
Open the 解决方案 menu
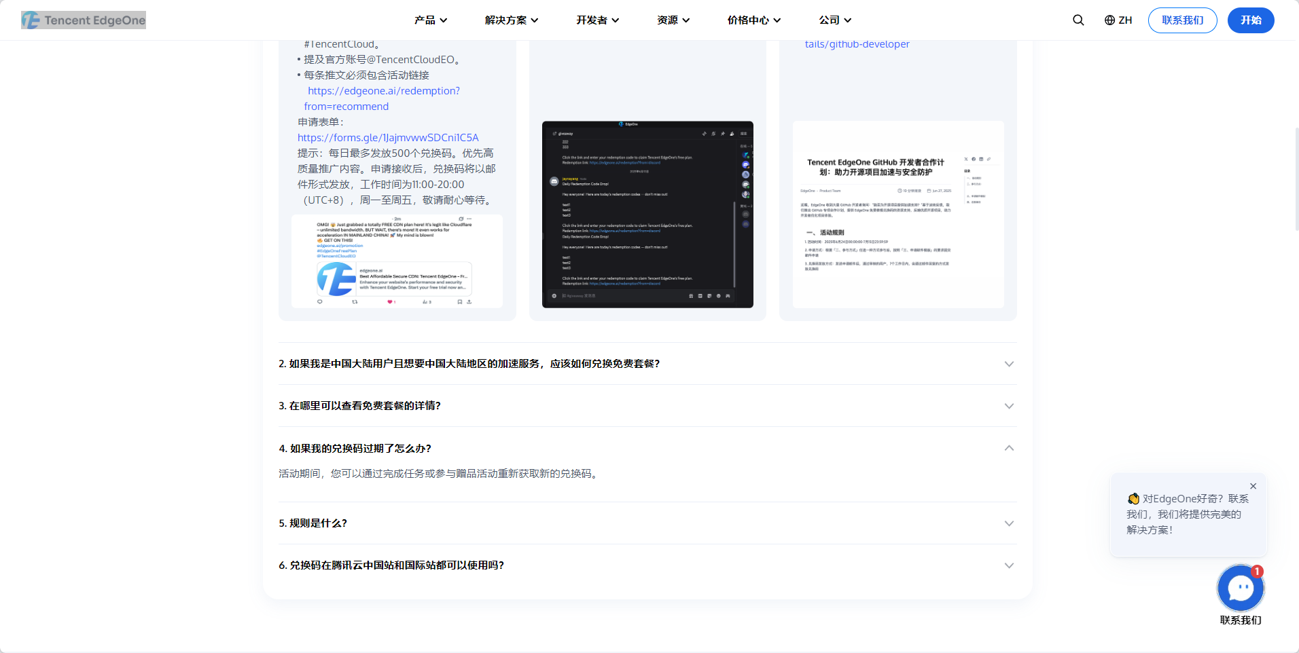coord(512,20)
